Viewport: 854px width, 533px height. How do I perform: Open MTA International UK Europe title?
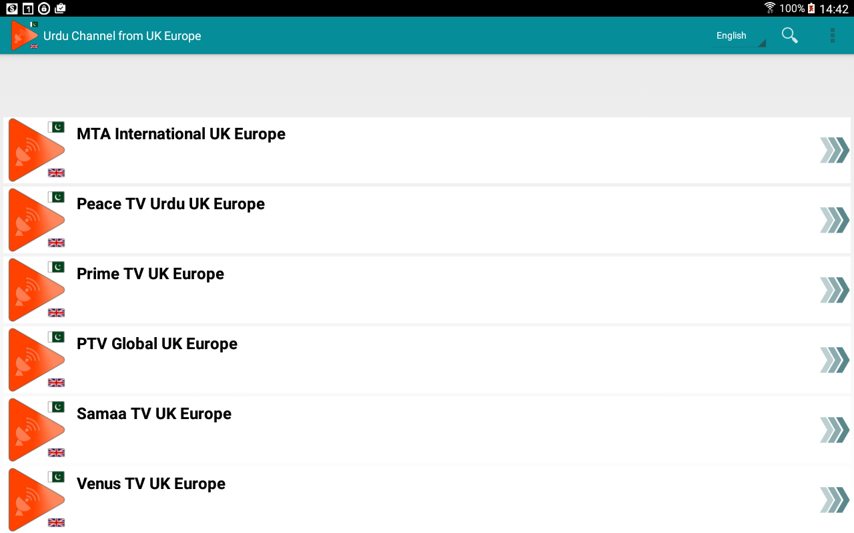(x=181, y=134)
